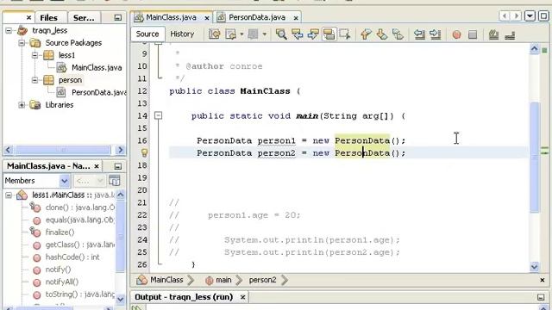Click the Uncomment selected lines icon
This screenshot has height=310, width=552.
click(x=510, y=34)
